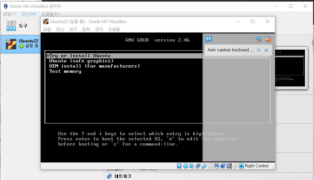Maximize the Ubuntu22 VM window

253,21
